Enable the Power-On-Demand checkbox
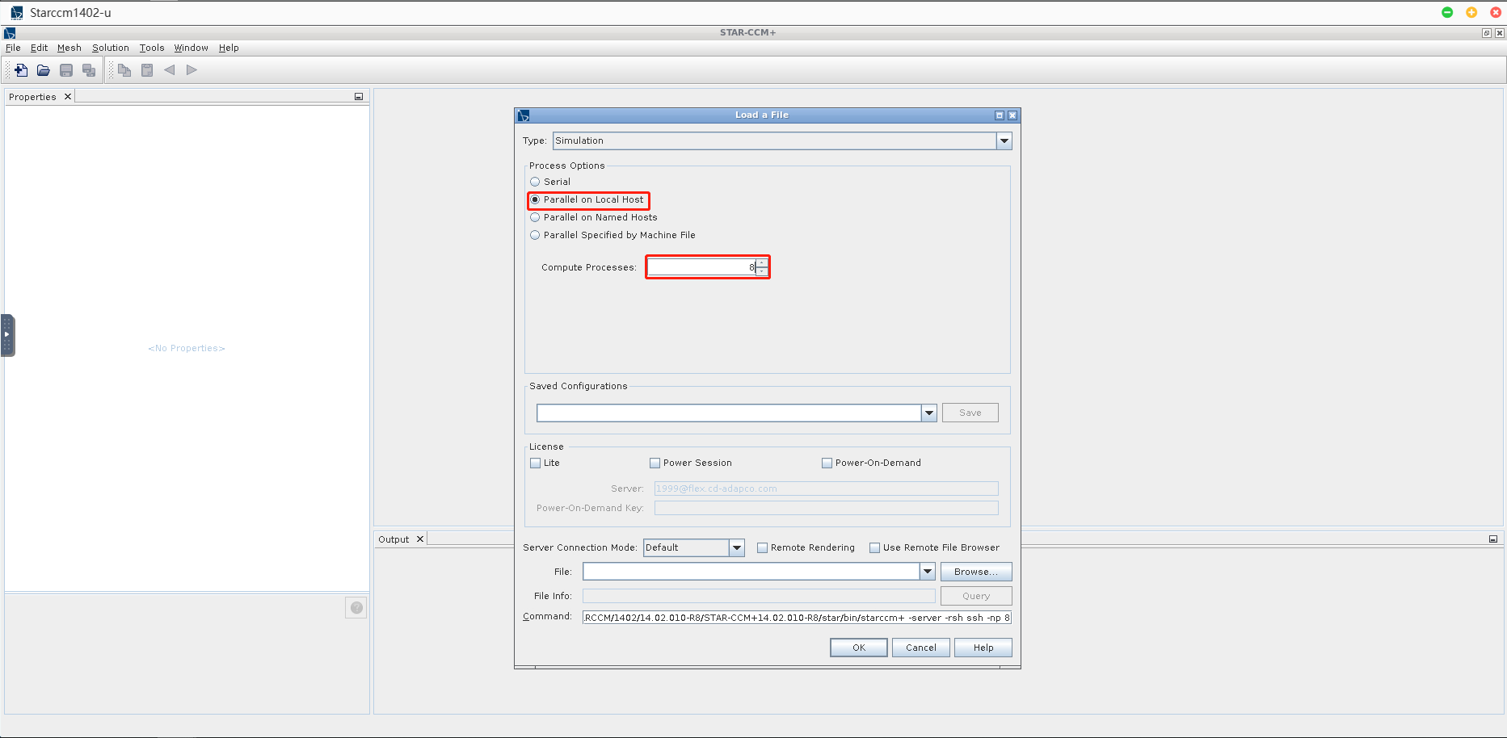This screenshot has height=738, width=1507. [827, 463]
